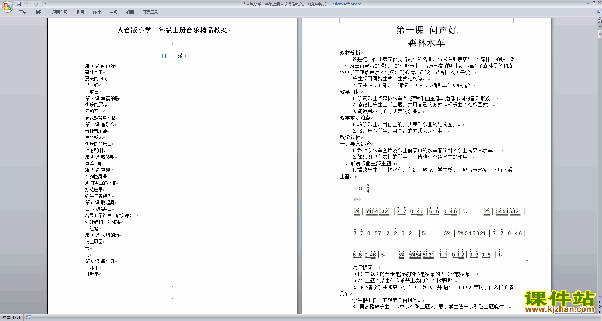Click the 教师提问： line

click(x=364, y=267)
